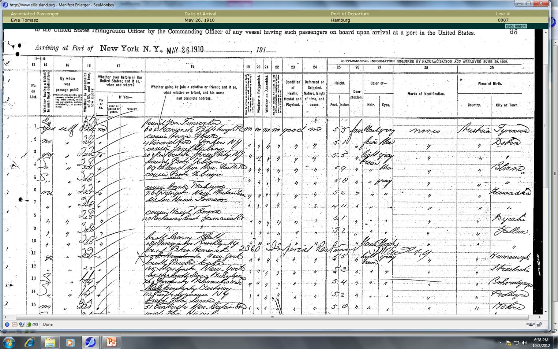
Task: Open the Action Center flag in system tray
Action: (x=508, y=343)
